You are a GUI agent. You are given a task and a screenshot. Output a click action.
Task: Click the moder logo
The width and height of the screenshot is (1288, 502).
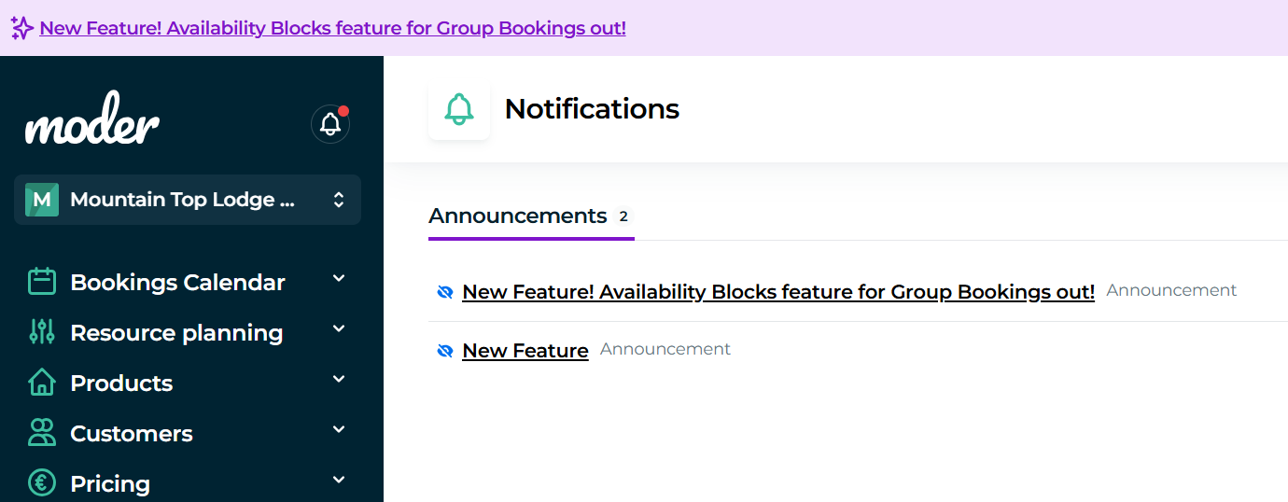92,119
